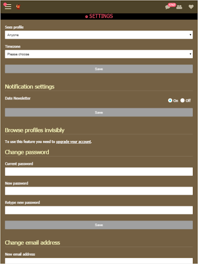Viewport: 198px width, 264px height.
Task: Follow the upgrade your account link
Action: [73, 142]
